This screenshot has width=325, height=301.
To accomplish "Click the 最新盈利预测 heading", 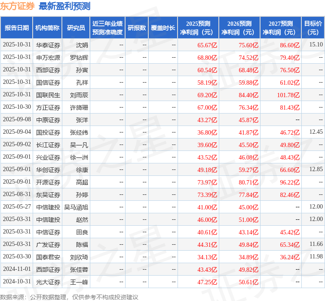I will coord(64,6).
